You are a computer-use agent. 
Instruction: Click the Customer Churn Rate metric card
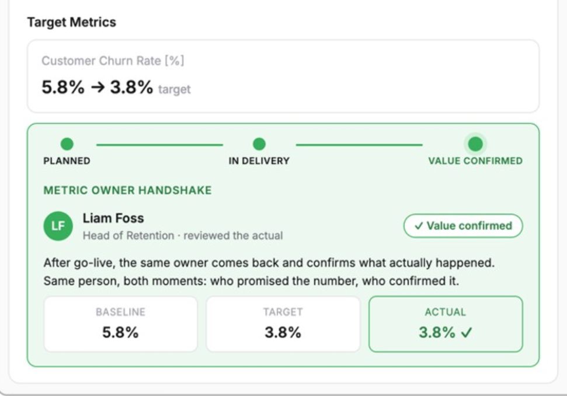click(x=283, y=76)
